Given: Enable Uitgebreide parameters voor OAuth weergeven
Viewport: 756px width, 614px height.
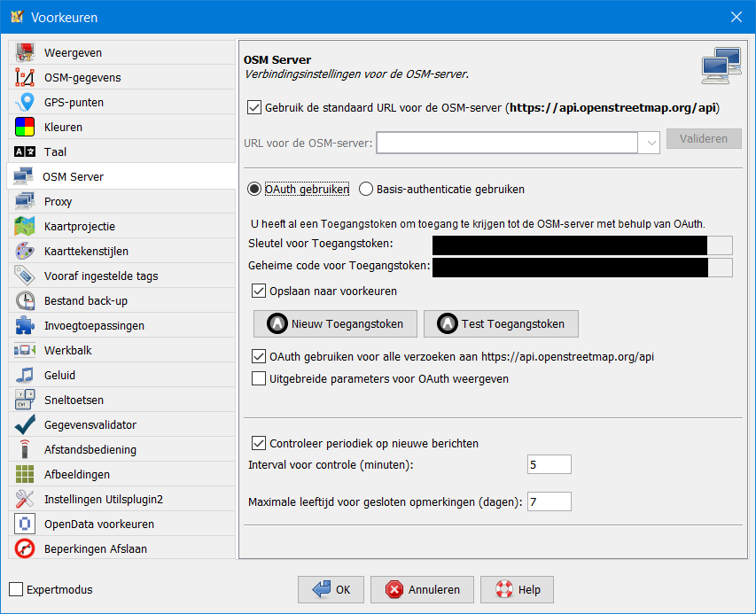Looking at the screenshot, I should pyautogui.click(x=259, y=379).
